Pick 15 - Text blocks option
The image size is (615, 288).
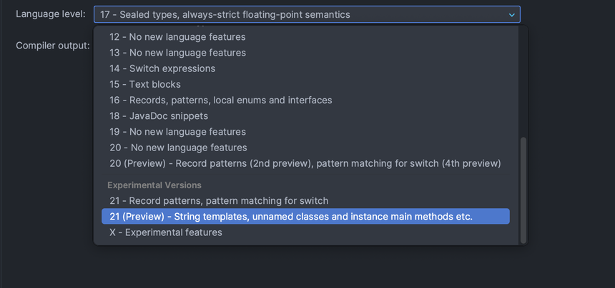(x=145, y=84)
